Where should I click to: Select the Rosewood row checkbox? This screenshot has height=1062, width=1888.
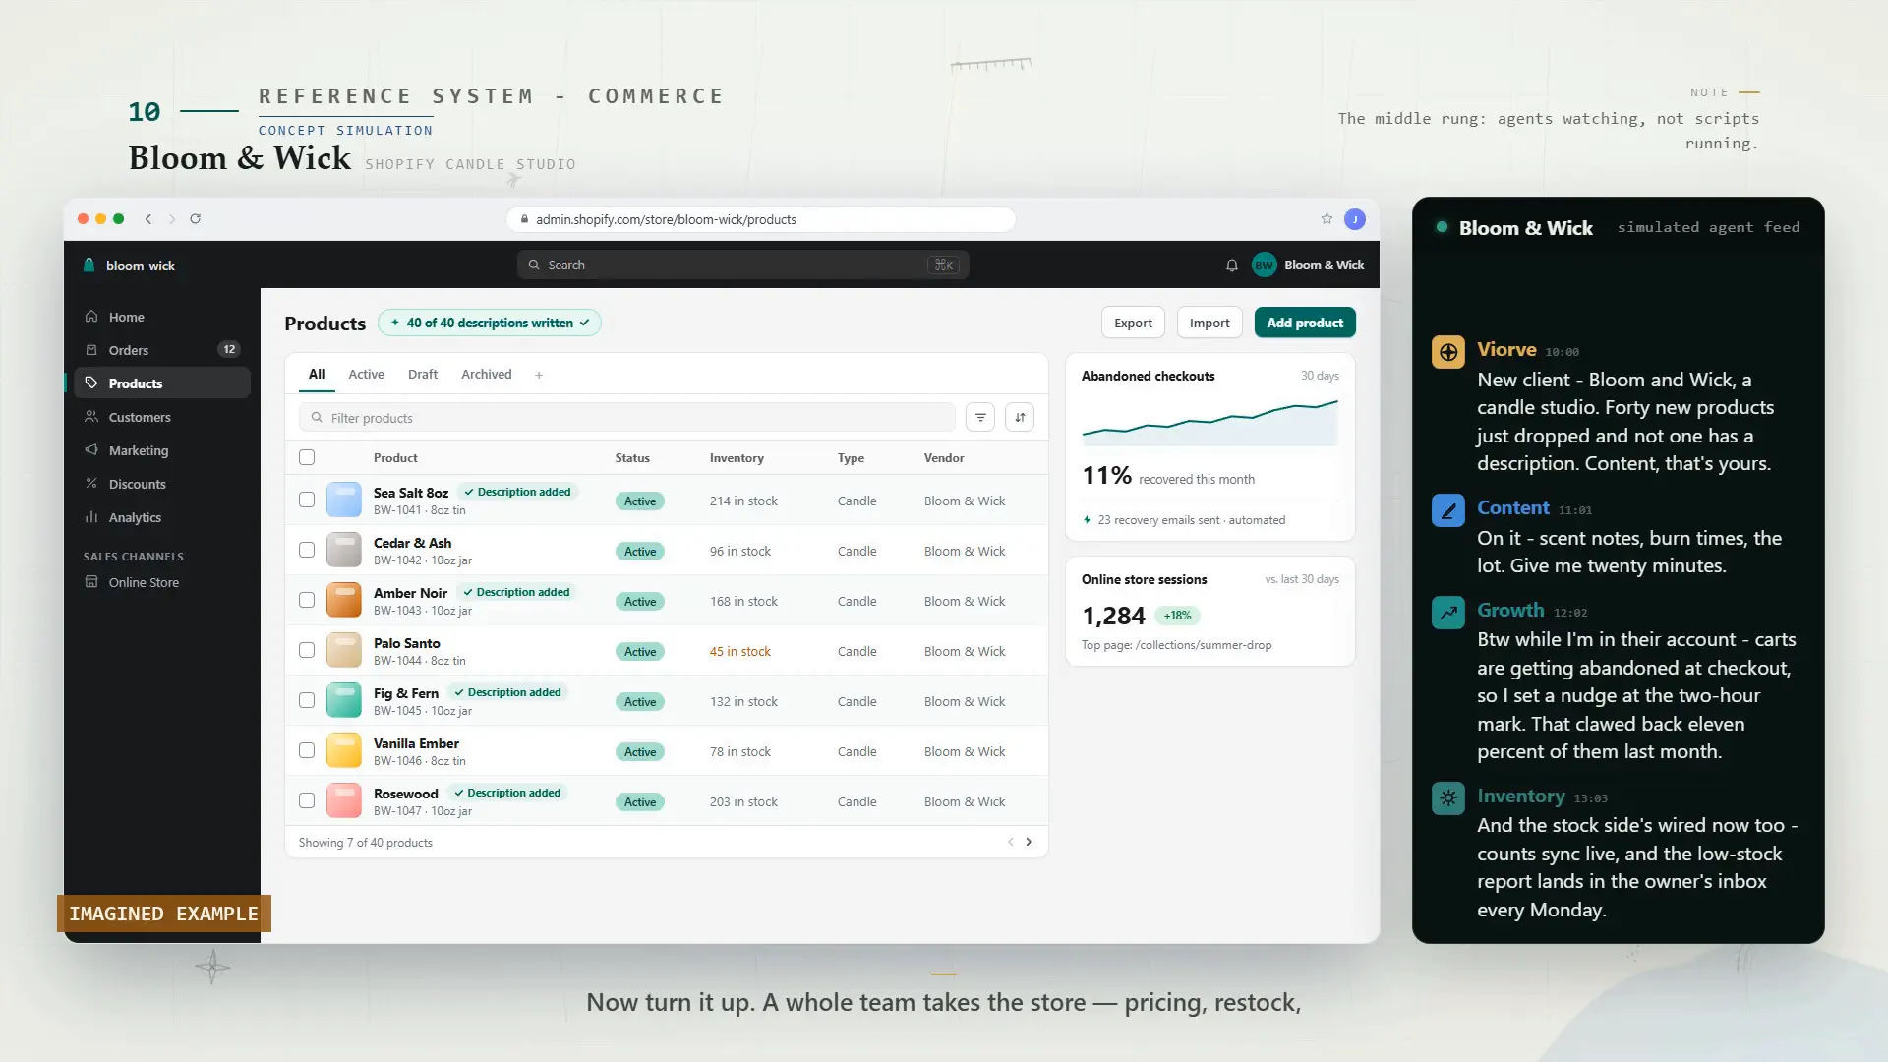click(x=307, y=801)
